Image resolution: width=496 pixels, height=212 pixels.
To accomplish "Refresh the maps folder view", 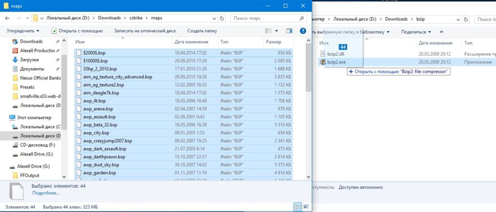I will (x=222, y=18).
